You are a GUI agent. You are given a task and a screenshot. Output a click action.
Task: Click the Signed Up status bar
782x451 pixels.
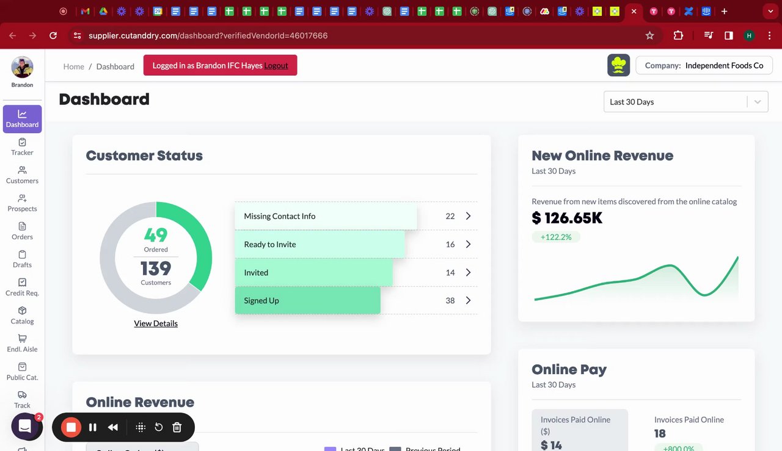pos(307,300)
